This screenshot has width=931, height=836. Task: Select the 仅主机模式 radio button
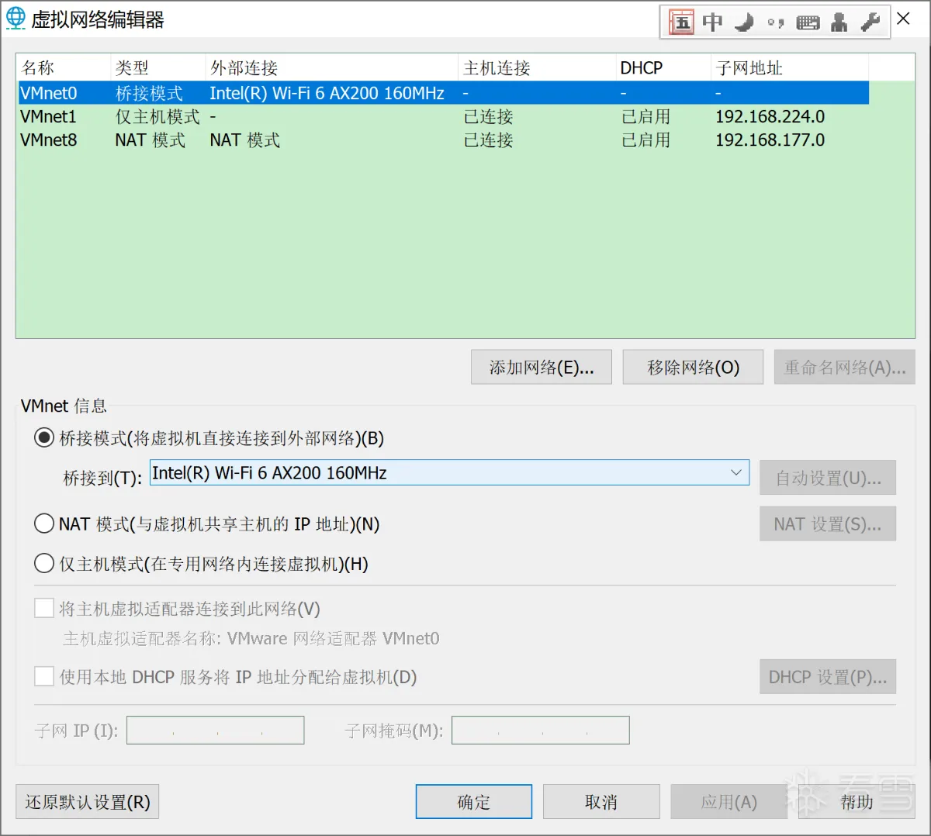44,564
